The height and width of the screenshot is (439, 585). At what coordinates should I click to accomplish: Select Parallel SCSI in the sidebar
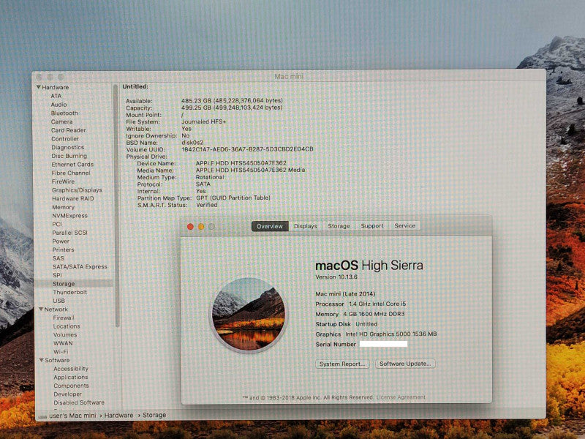pos(69,233)
